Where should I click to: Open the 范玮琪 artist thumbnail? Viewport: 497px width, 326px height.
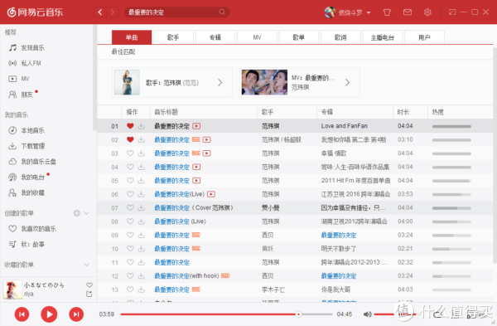[x=127, y=82]
